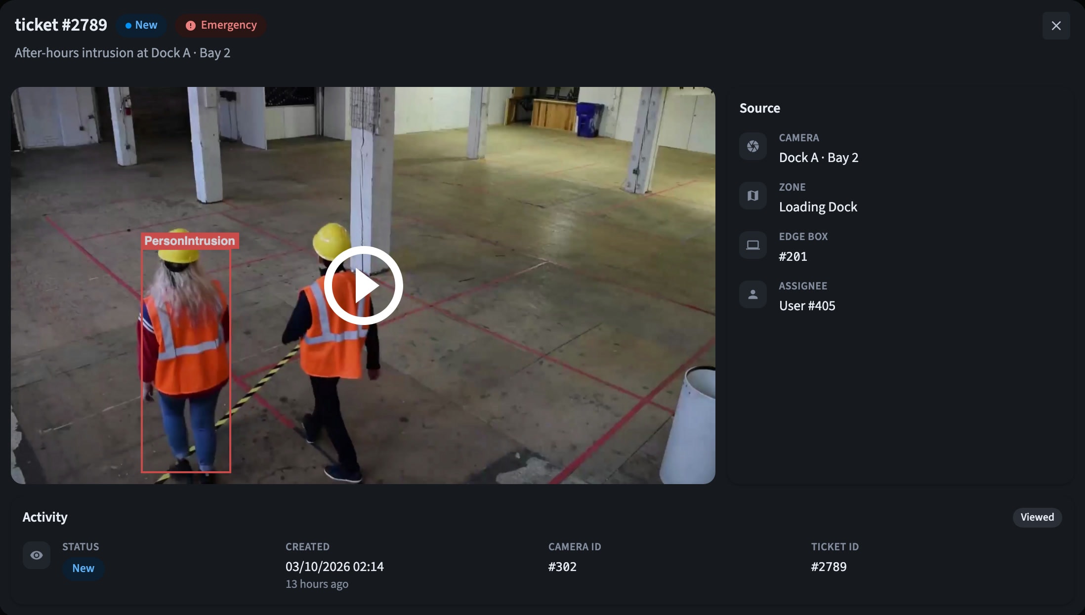Click the After-hours intrusion subtitle
1085x615 pixels.
pyautogui.click(x=123, y=53)
